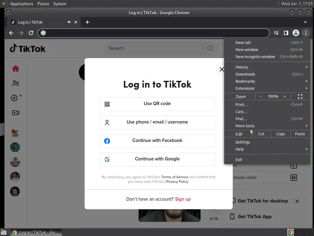Open the LIVE camera icon in sidebar

(x=16, y=113)
